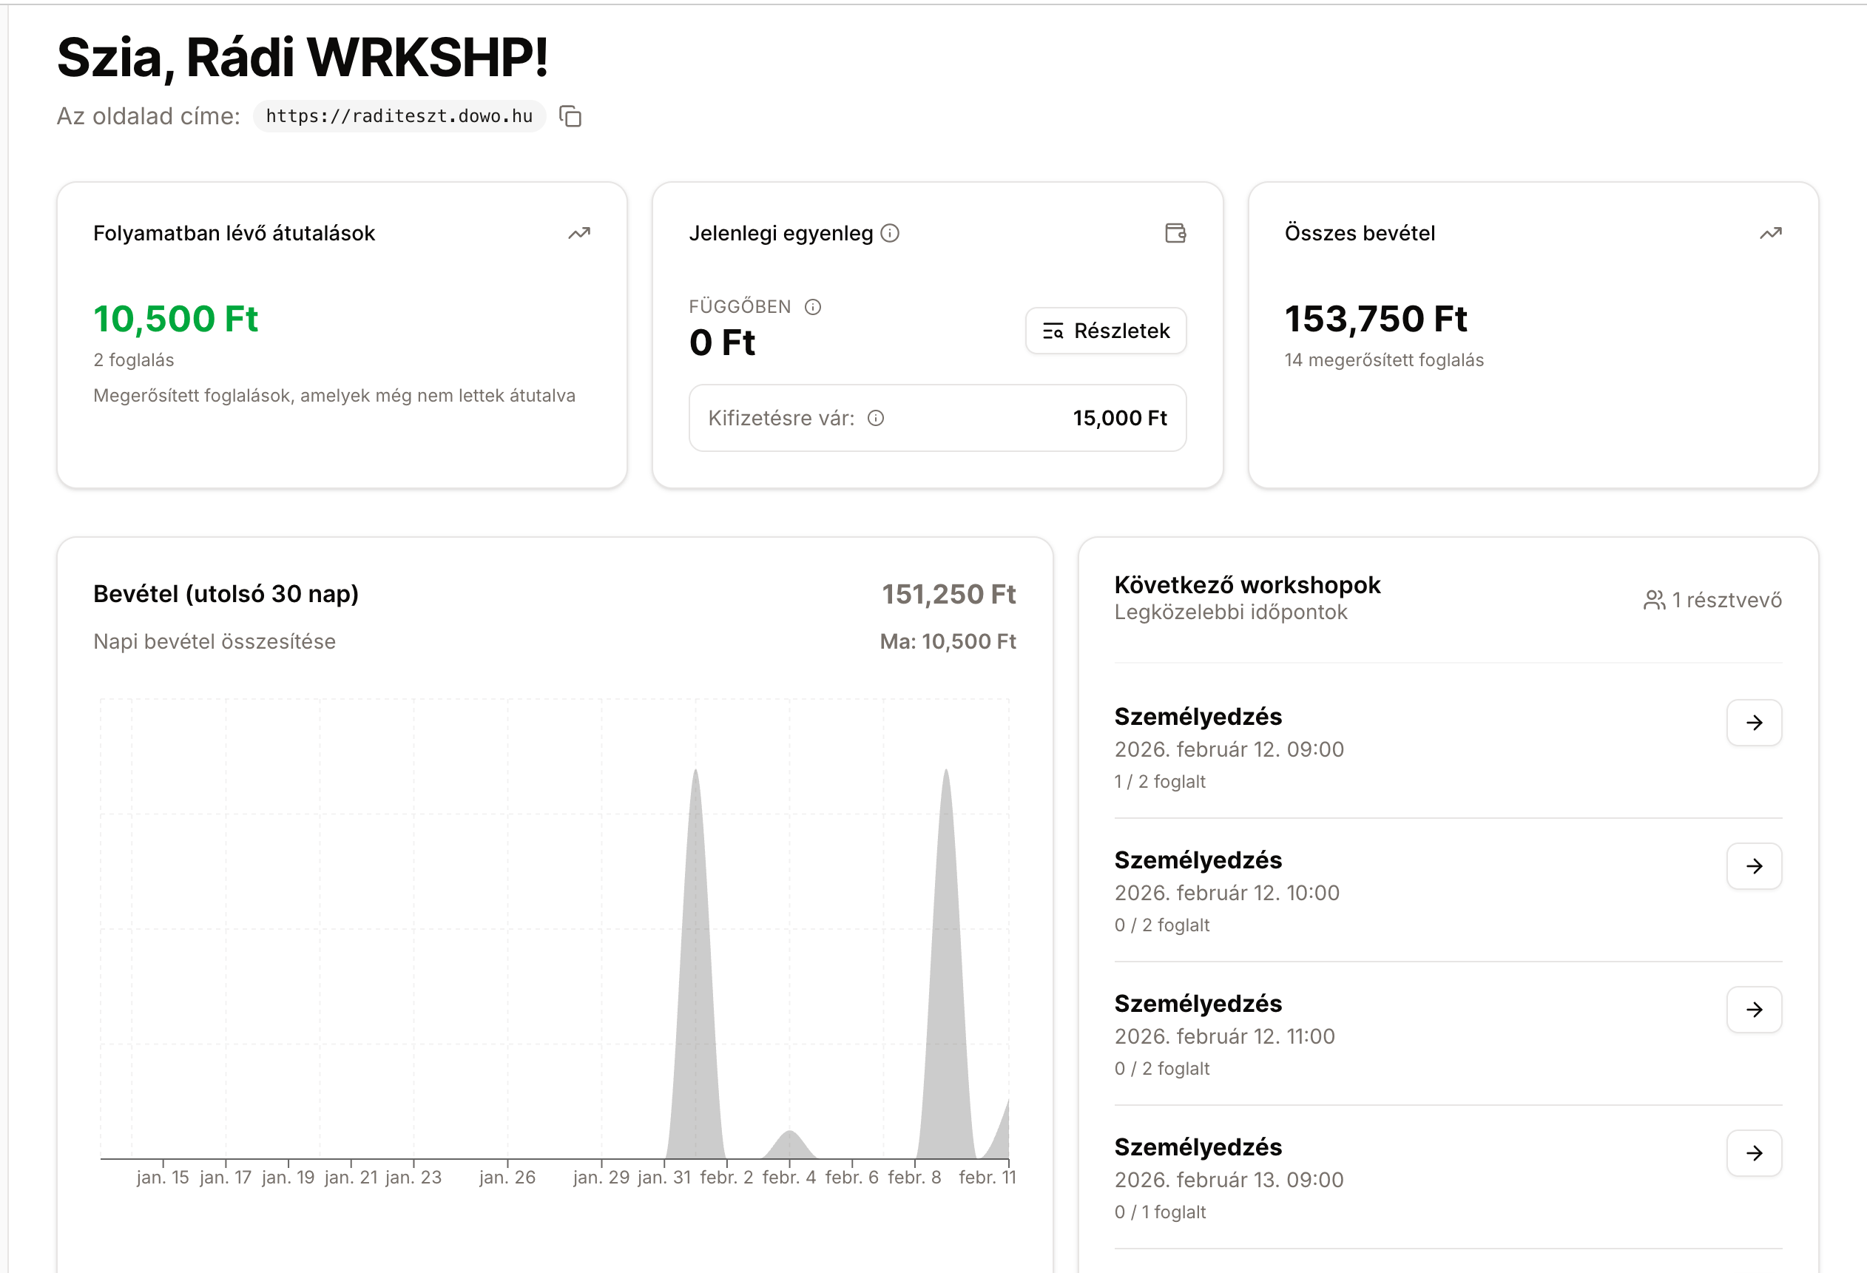Open the Részletek details button
This screenshot has height=1273, width=1867.
pos(1105,331)
